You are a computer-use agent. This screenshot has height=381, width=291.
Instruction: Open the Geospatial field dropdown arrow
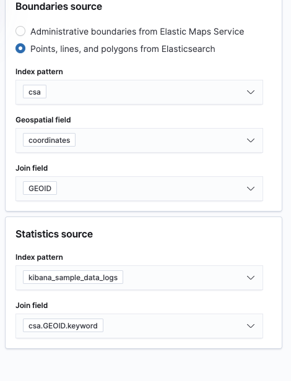click(251, 140)
